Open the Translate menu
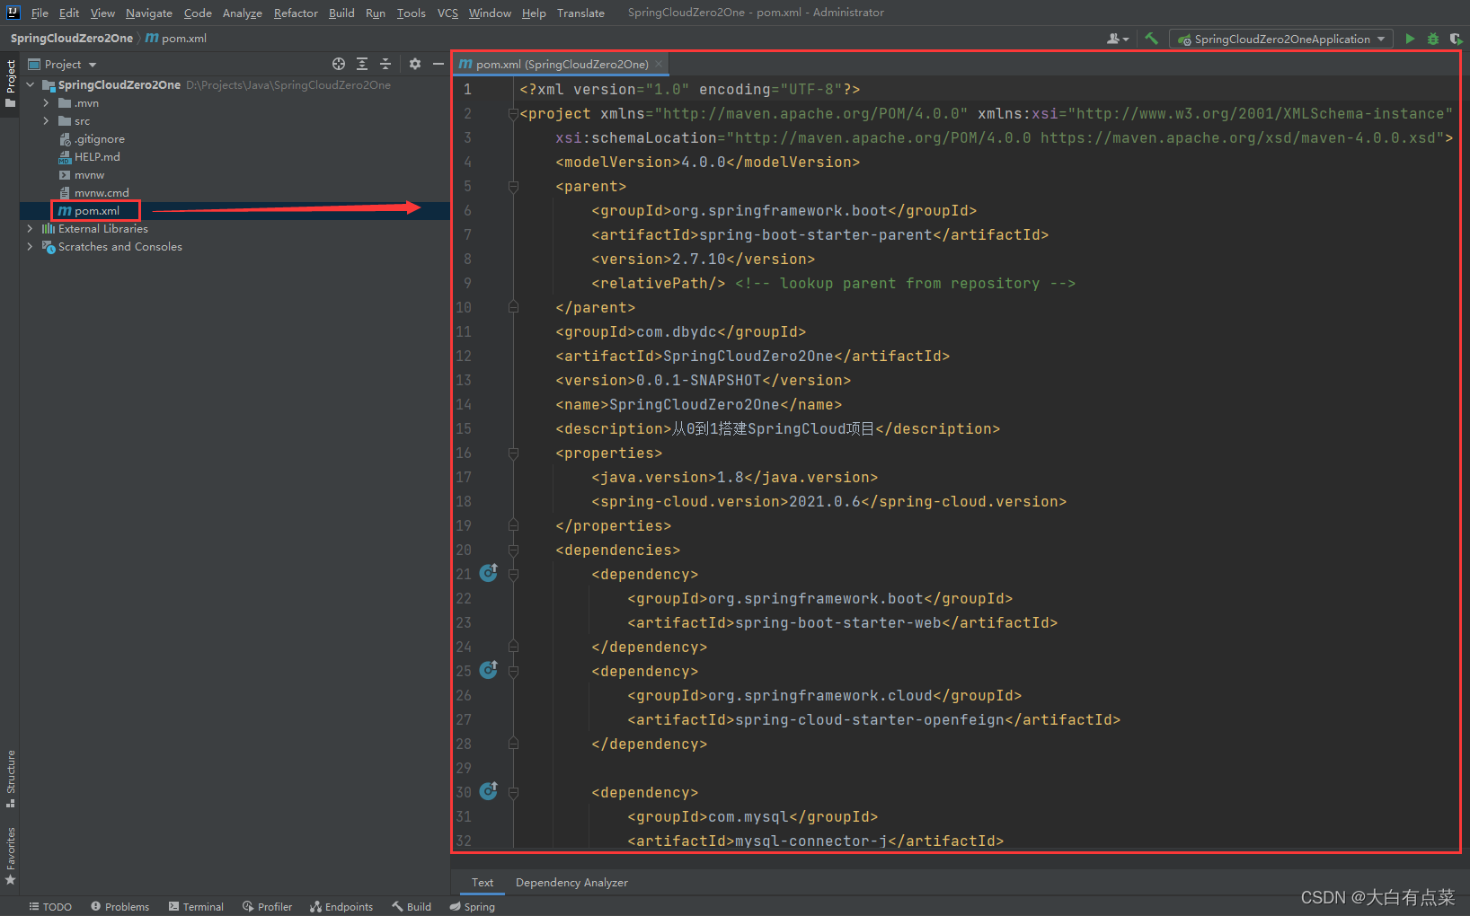Viewport: 1470px width, 916px height. tap(580, 13)
